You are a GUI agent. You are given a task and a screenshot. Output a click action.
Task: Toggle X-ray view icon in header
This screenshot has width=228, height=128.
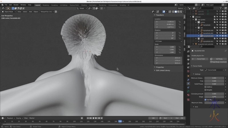click(169, 12)
